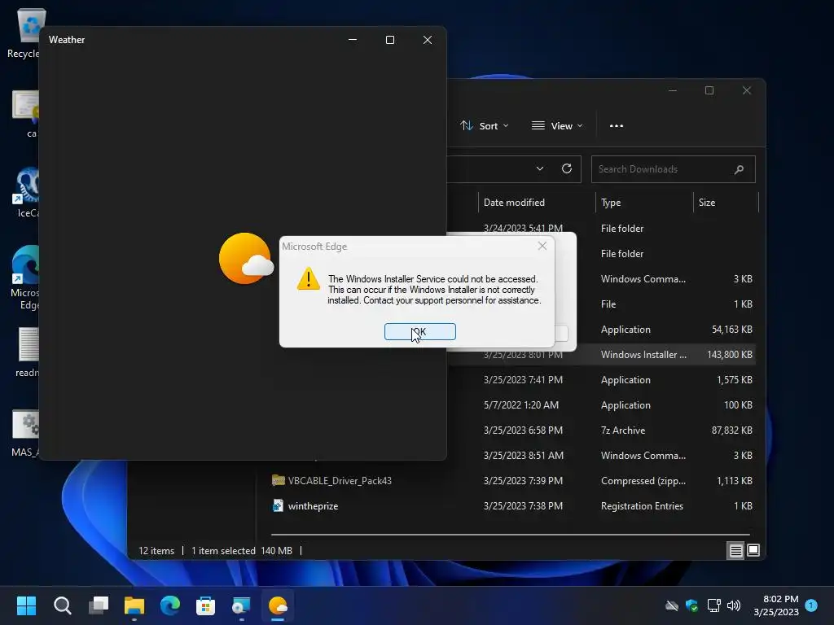Click the network tray icon
This screenshot has height=625, width=834.
(x=713, y=605)
